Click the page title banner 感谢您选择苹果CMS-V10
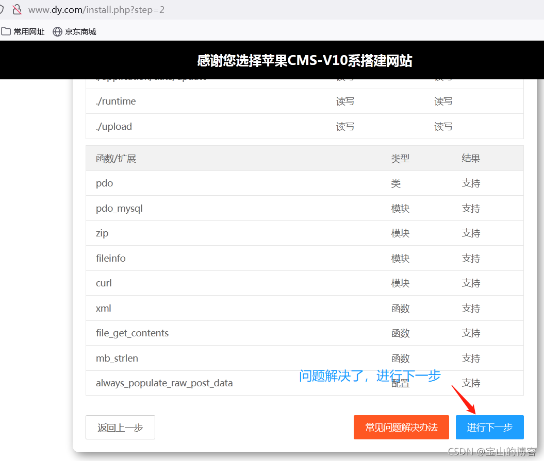 coord(304,61)
